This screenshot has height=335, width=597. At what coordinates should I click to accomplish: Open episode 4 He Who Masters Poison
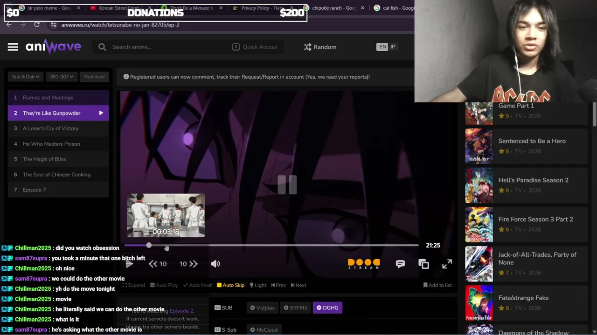(58, 144)
